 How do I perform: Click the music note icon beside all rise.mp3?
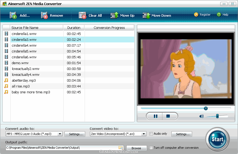pos(6,86)
